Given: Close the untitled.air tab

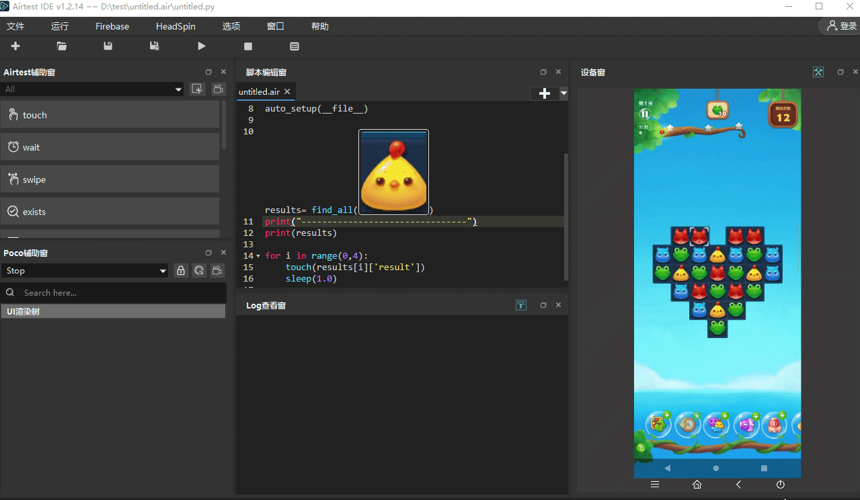Looking at the screenshot, I should tap(287, 91).
